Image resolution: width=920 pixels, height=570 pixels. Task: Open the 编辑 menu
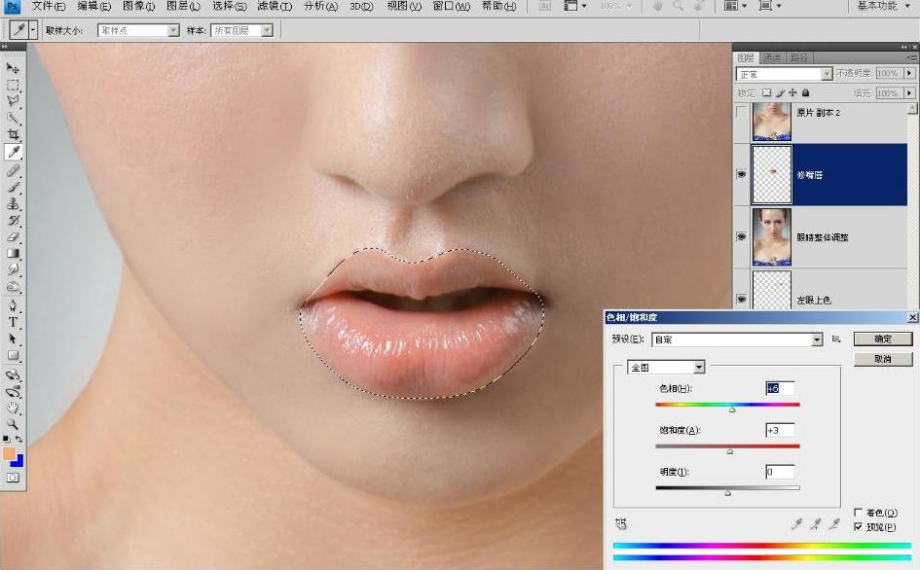(x=93, y=6)
